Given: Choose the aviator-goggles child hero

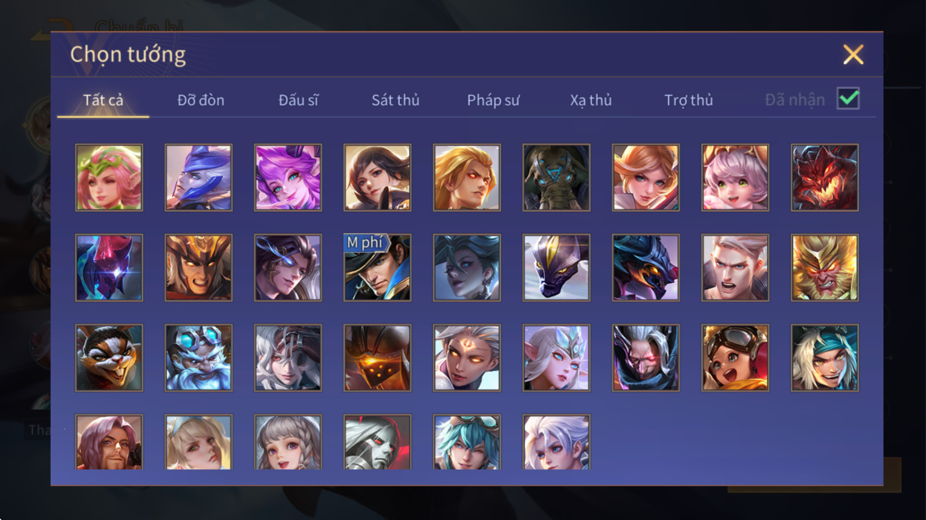Looking at the screenshot, I should click(x=735, y=358).
